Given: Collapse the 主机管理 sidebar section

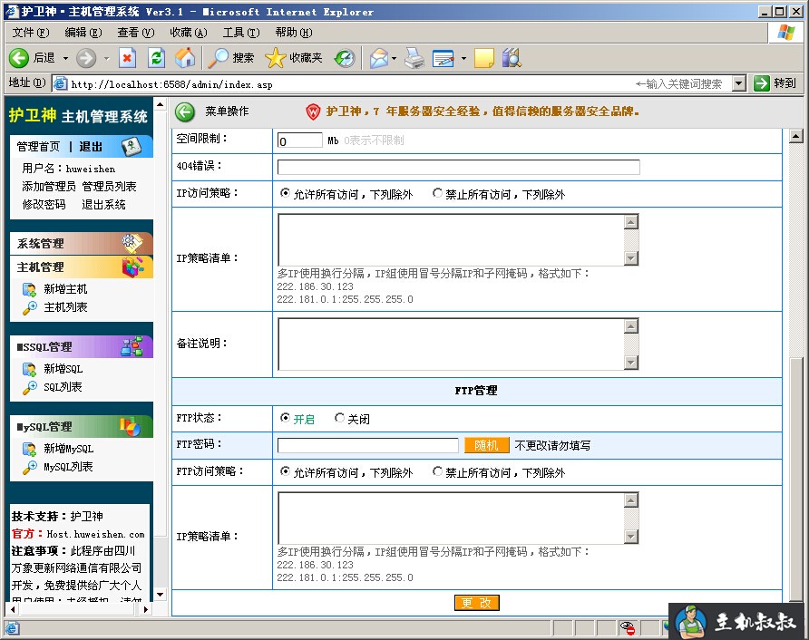Looking at the screenshot, I should (81, 267).
